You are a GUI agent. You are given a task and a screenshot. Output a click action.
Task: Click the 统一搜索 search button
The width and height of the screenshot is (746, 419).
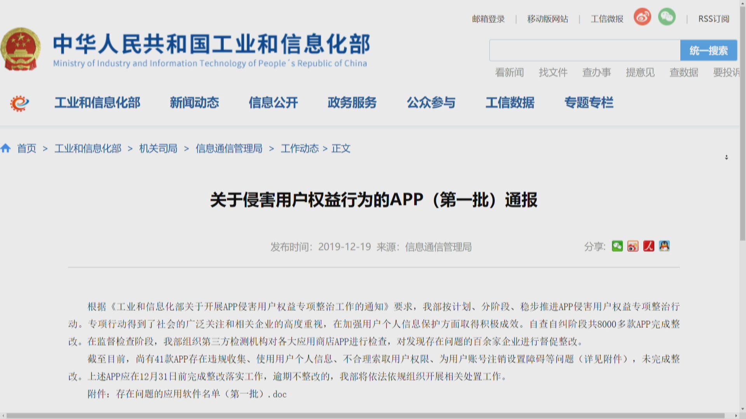tap(709, 50)
